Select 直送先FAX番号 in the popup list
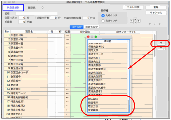171x120 pixels. 107,88
